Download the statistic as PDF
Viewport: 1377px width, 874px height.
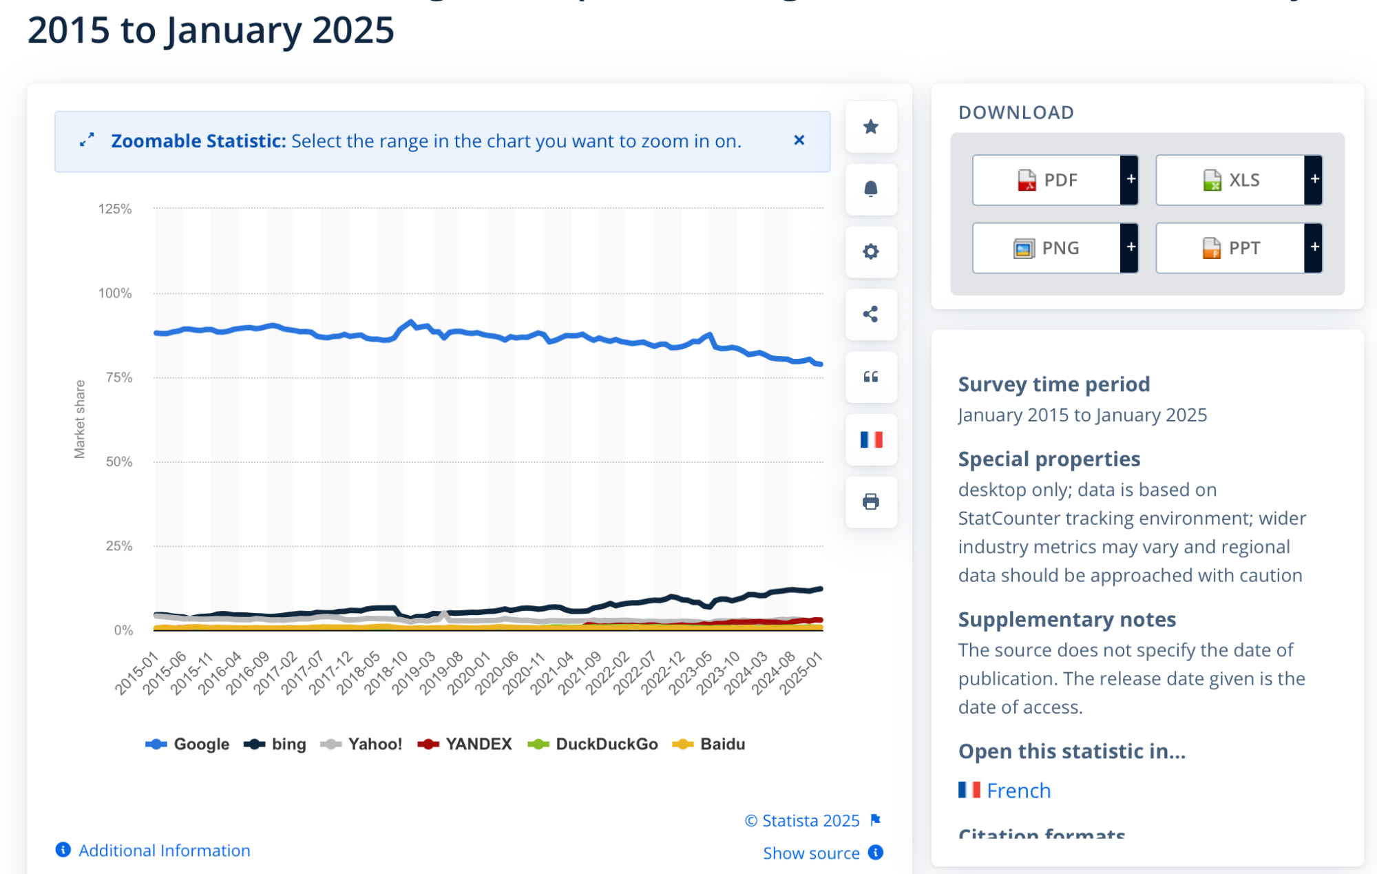click(1047, 180)
